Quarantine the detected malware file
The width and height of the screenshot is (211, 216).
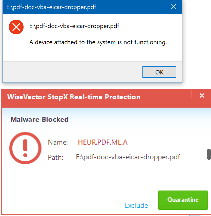pos(183,200)
